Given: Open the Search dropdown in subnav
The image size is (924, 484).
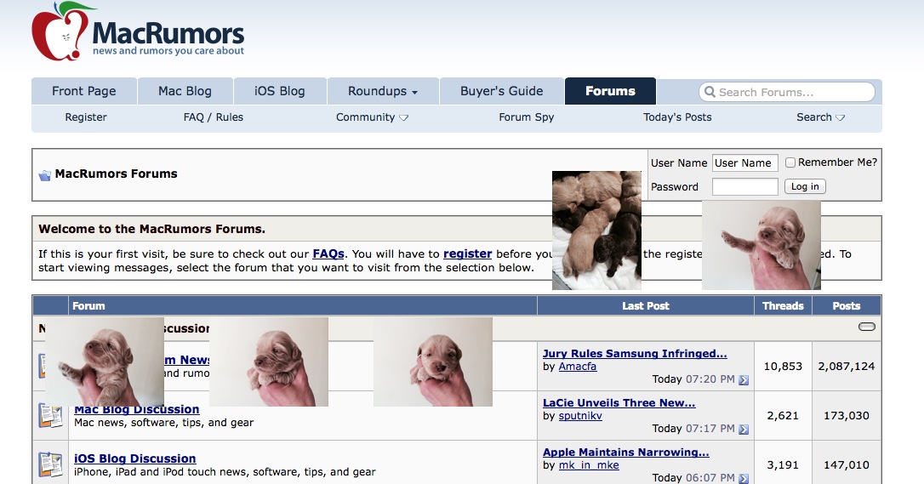Looking at the screenshot, I should [x=820, y=117].
